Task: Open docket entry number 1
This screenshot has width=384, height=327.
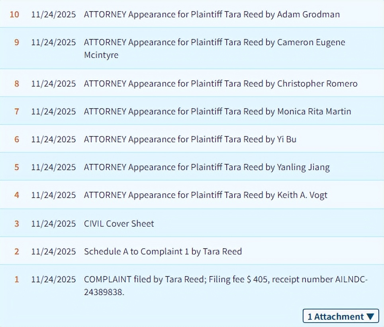Action: (16, 279)
